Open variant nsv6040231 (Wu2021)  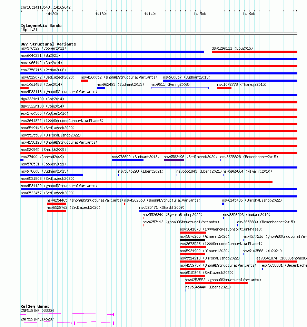[159, 59]
